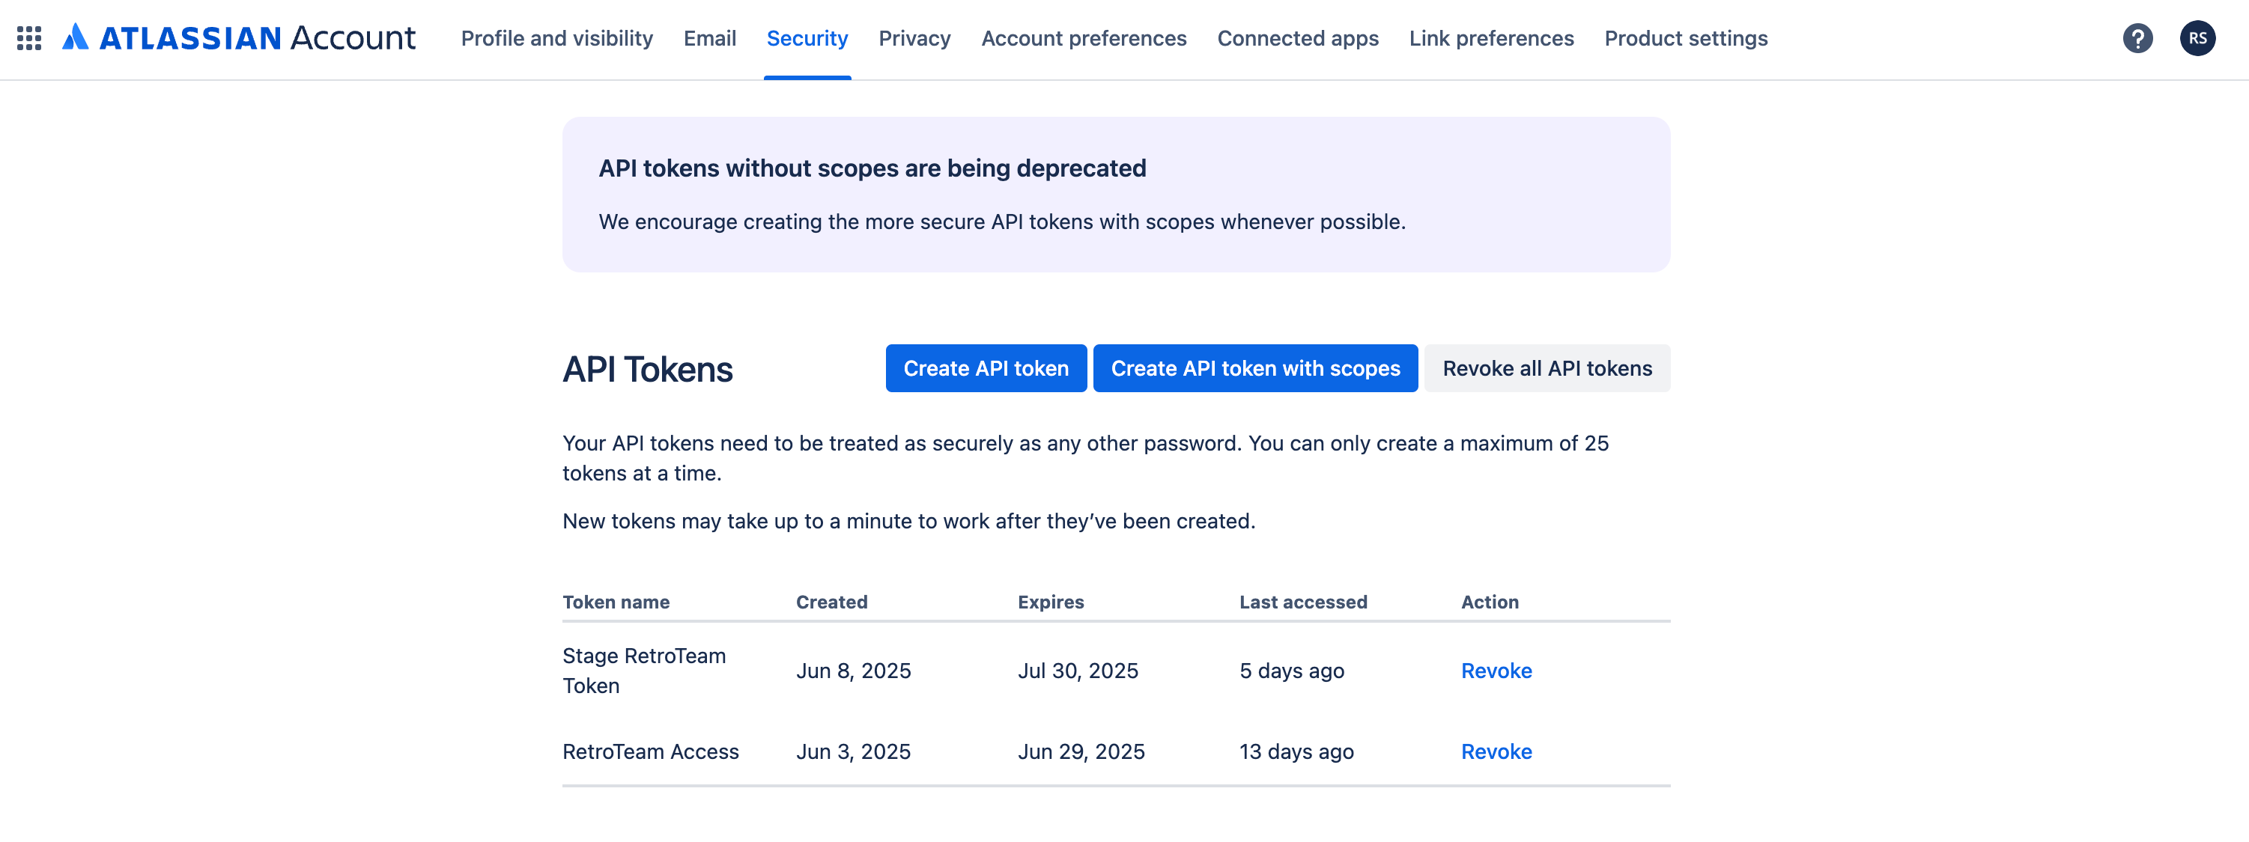Click the Jun 29, 2025 expiry date
The width and height of the screenshot is (2249, 842).
[1081, 751]
